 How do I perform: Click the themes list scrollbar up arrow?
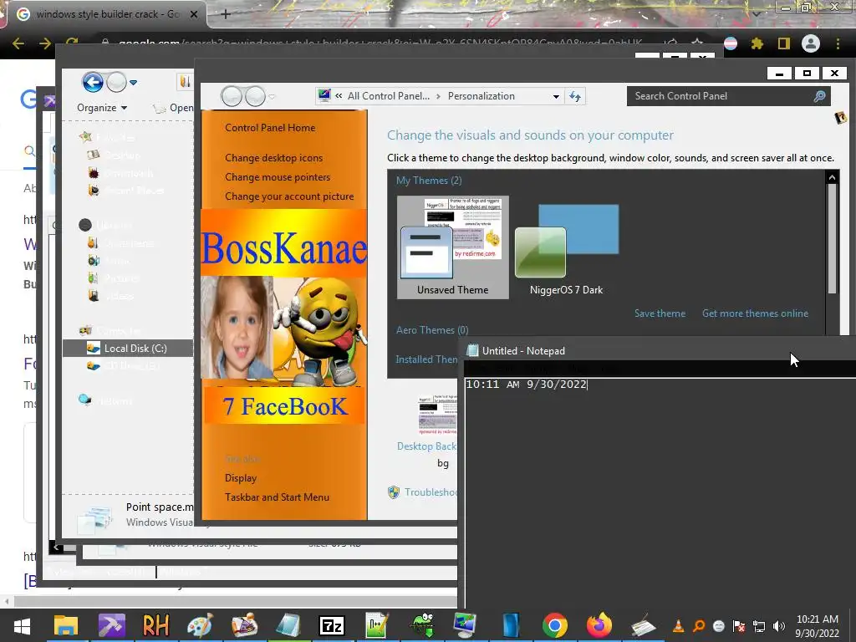[832, 177]
